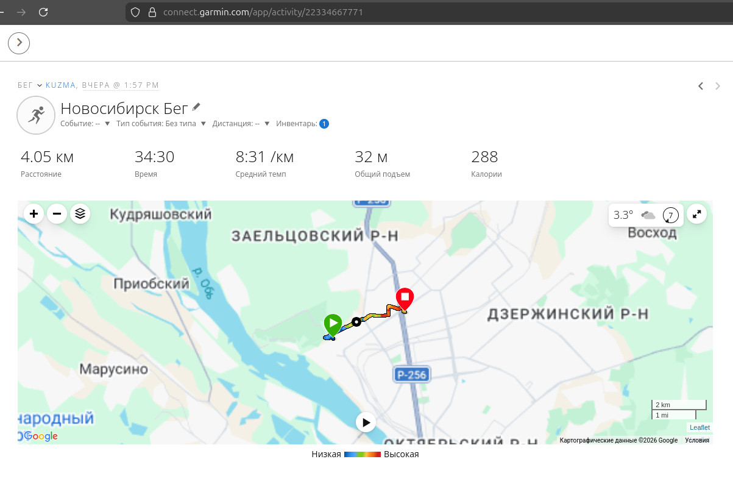The width and height of the screenshot is (733, 484).
Task: Click the Кудряшовский label on map
Action: pyautogui.click(x=161, y=215)
